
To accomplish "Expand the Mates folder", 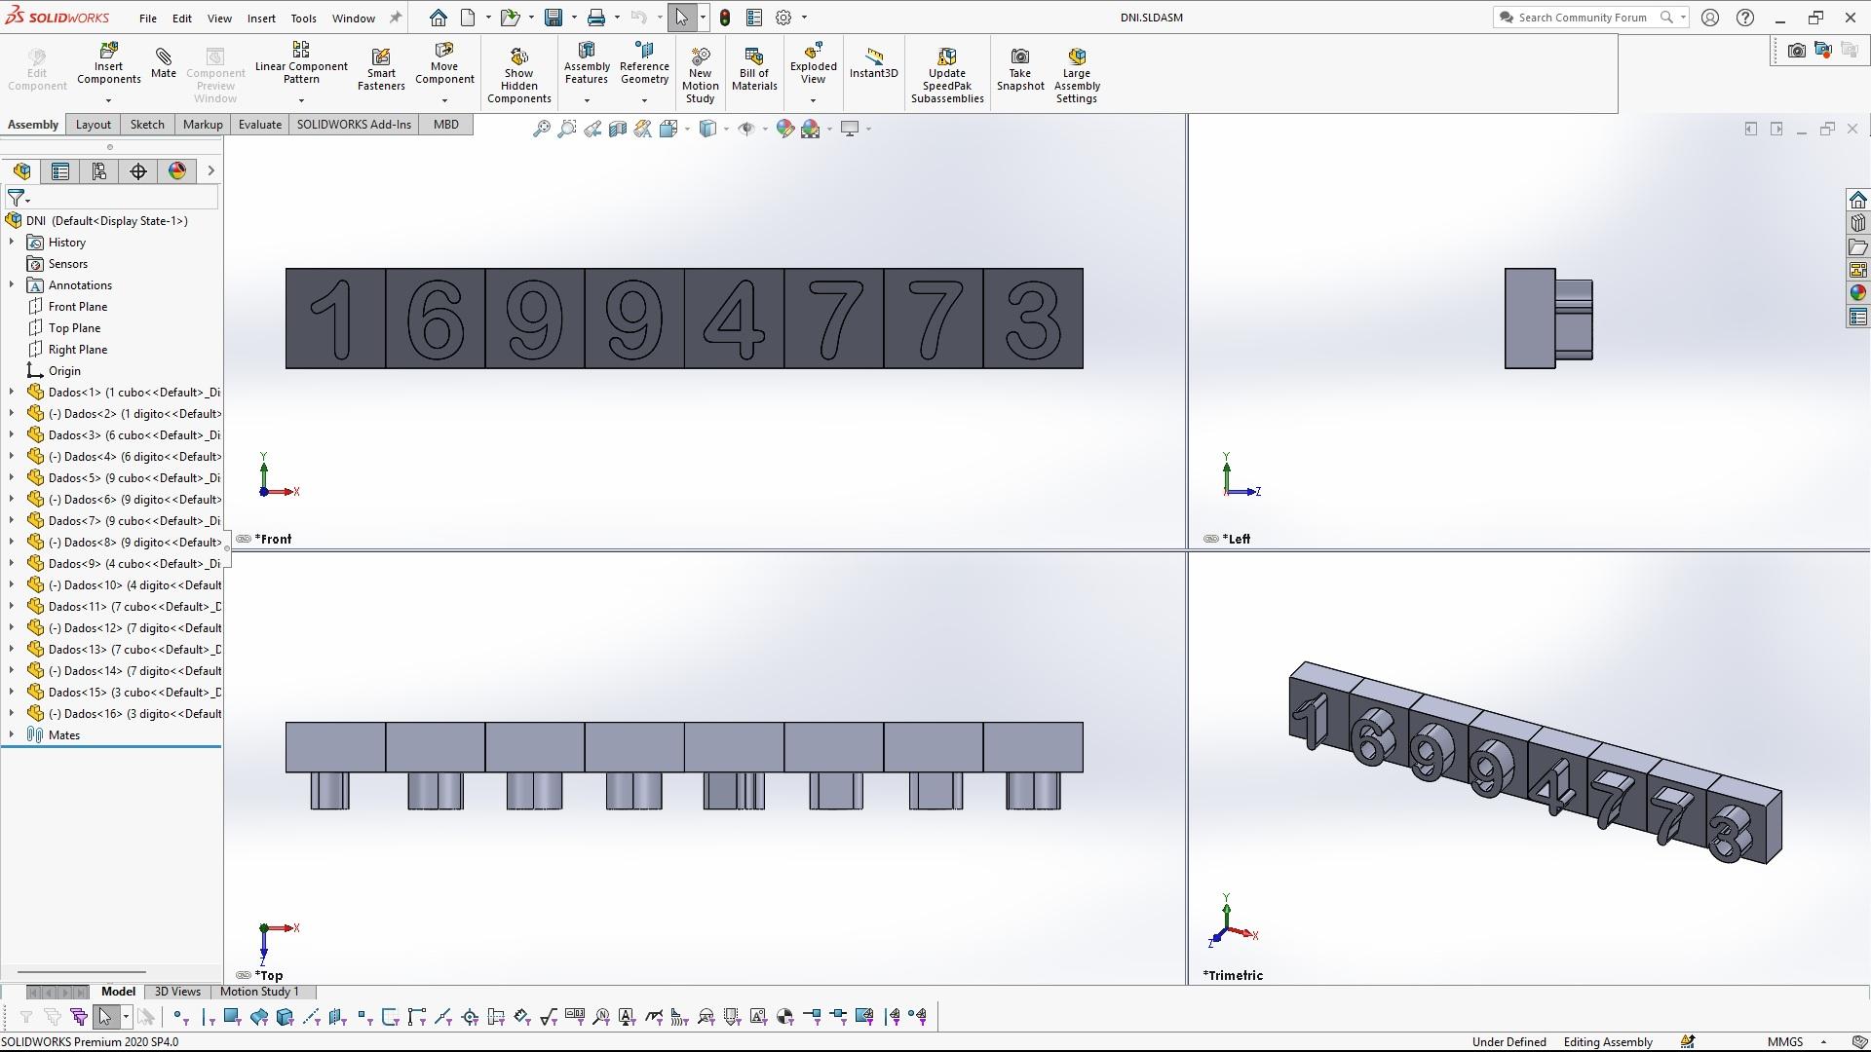I will click(12, 734).
